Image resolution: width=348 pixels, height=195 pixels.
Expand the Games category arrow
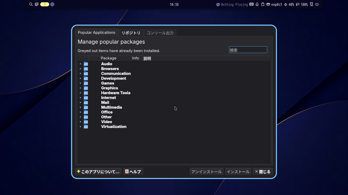[x=81, y=83]
